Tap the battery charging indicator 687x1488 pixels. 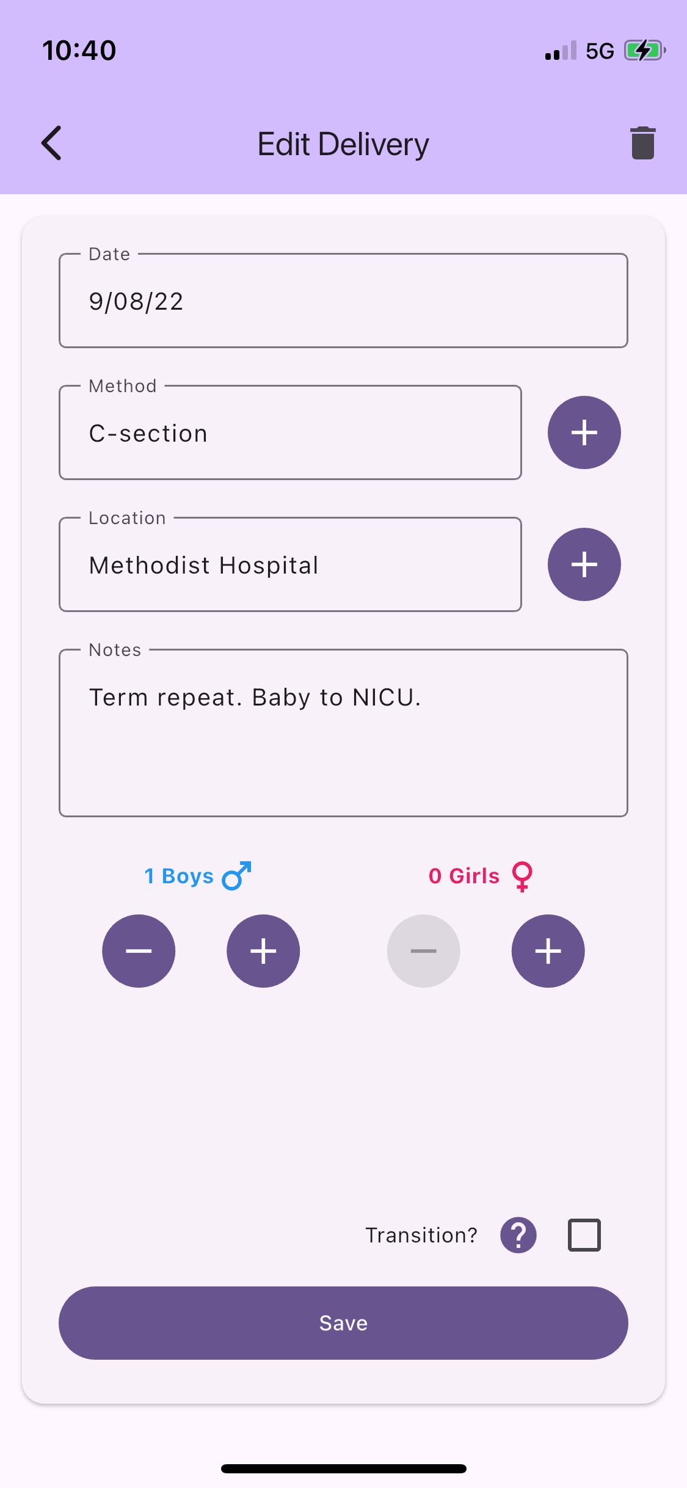pyautogui.click(x=642, y=50)
